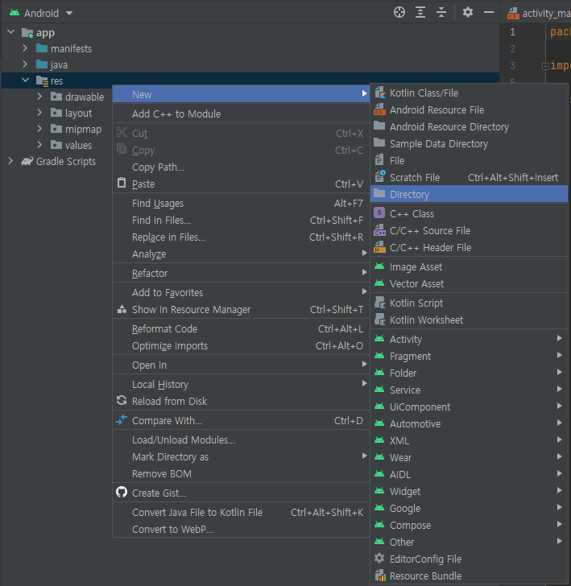
Task: Open the Android project view dropdown
Action: [x=41, y=13]
